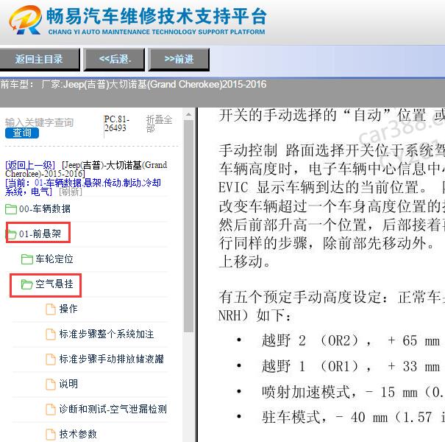Collapse the 空气悬挂 subfolder
Screen dimensions: 445x442
(x=54, y=284)
